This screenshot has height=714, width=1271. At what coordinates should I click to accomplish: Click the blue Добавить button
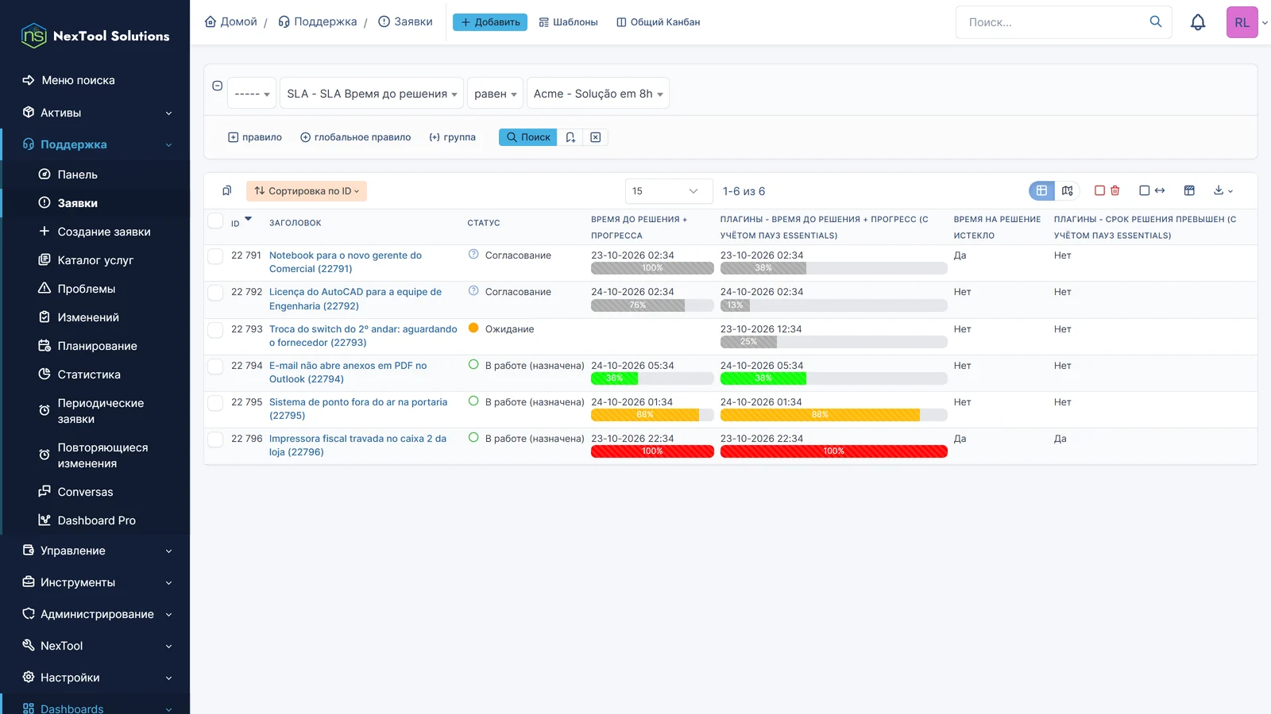tap(490, 22)
